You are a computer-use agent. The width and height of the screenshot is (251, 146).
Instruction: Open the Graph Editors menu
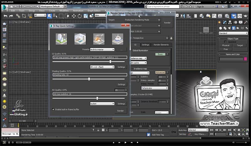94,11
